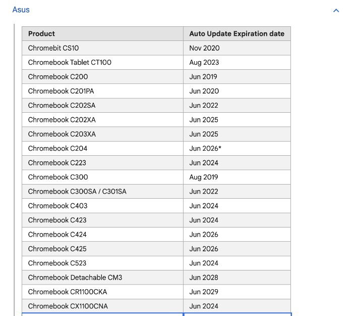353x316 pixels.
Task: Select the Chromebook Tablet CT100 cell
Action: pos(70,62)
